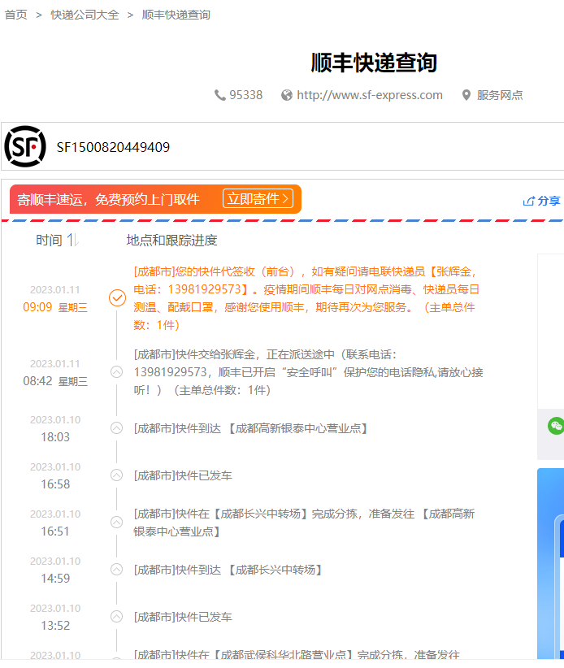
Task: Click the circle marker for the 08:42 entry
Action: [x=117, y=372]
